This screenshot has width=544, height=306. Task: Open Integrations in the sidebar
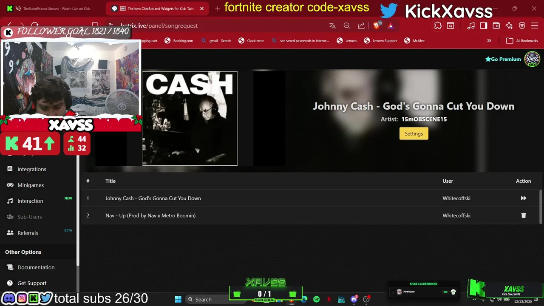[32, 169]
